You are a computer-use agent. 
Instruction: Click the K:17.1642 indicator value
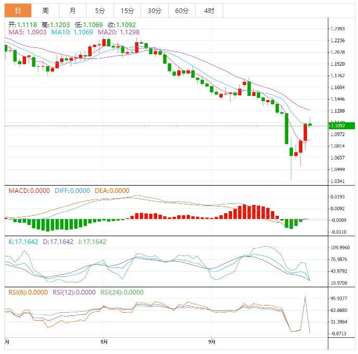coord(23,242)
